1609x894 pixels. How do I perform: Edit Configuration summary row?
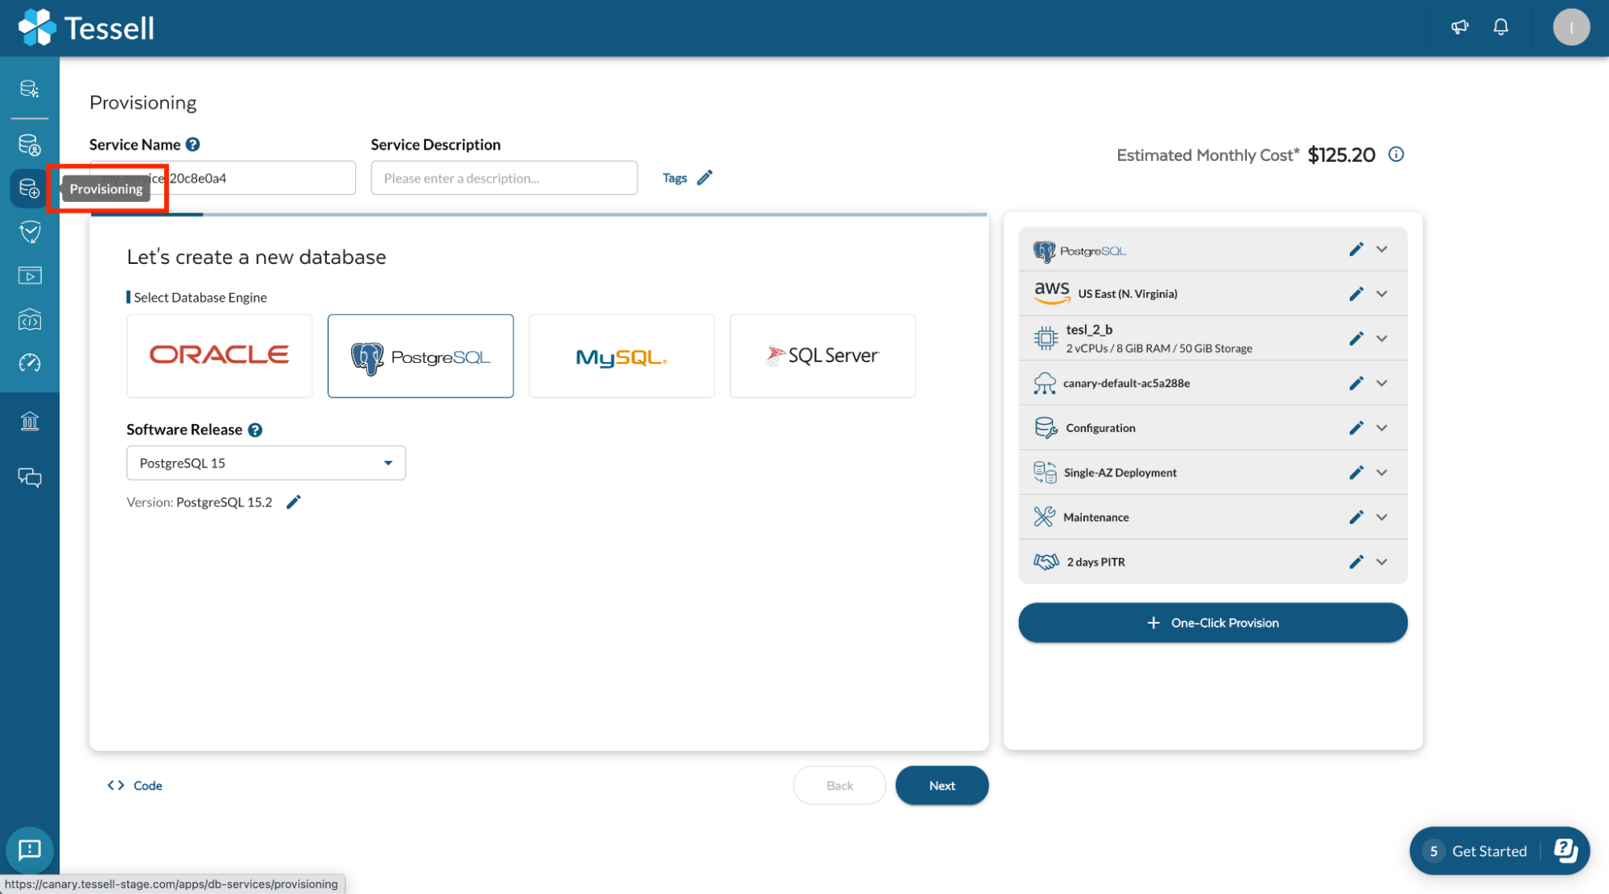pyautogui.click(x=1356, y=428)
